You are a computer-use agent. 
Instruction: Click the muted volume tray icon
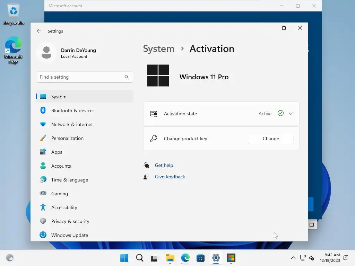(312, 258)
